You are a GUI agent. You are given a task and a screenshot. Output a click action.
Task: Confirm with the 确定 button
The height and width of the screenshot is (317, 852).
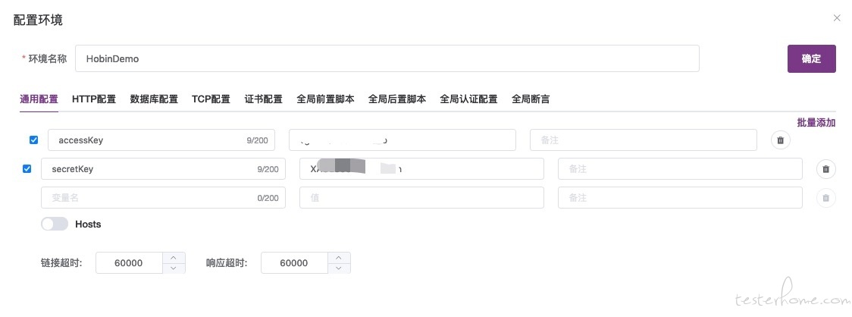812,58
